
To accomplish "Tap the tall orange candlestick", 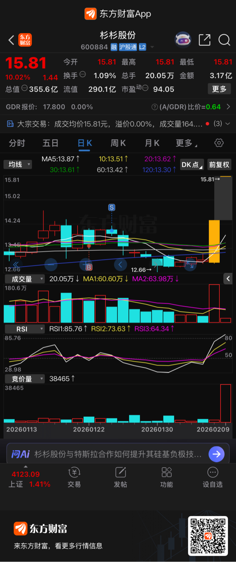I will pos(214,241).
